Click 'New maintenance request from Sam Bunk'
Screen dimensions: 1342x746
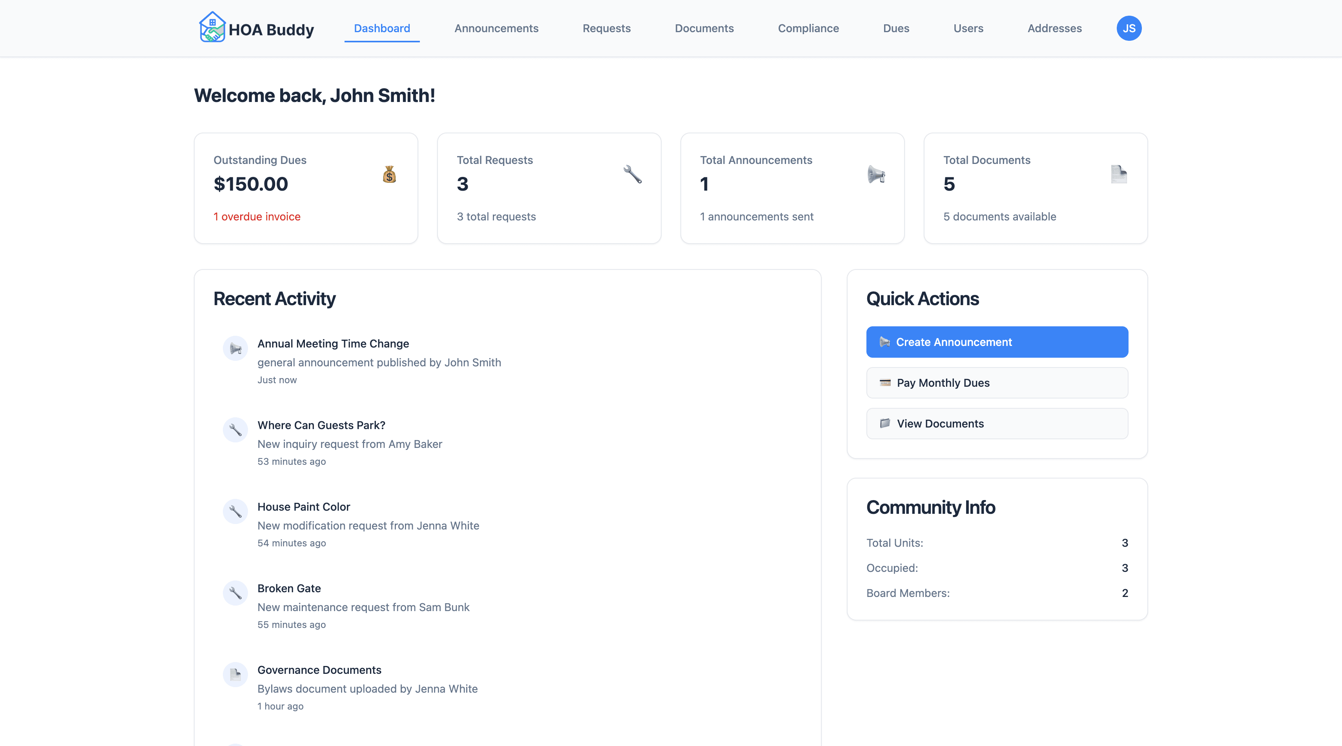tap(363, 607)
